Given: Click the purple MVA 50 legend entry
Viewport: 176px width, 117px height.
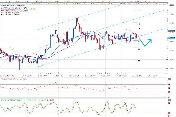Looking at the screenshot, I should (14, 11).
